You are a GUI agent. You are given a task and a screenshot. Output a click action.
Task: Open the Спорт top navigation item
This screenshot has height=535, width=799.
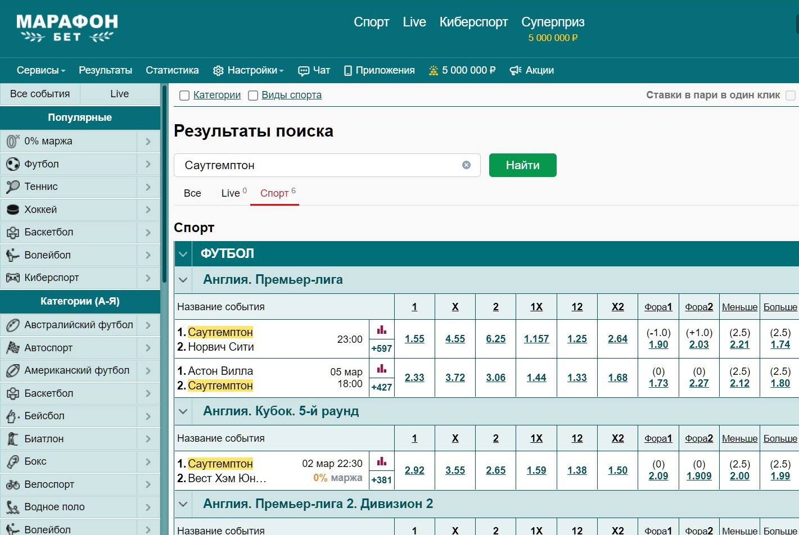pyautogui.click(x=372, y=22)
